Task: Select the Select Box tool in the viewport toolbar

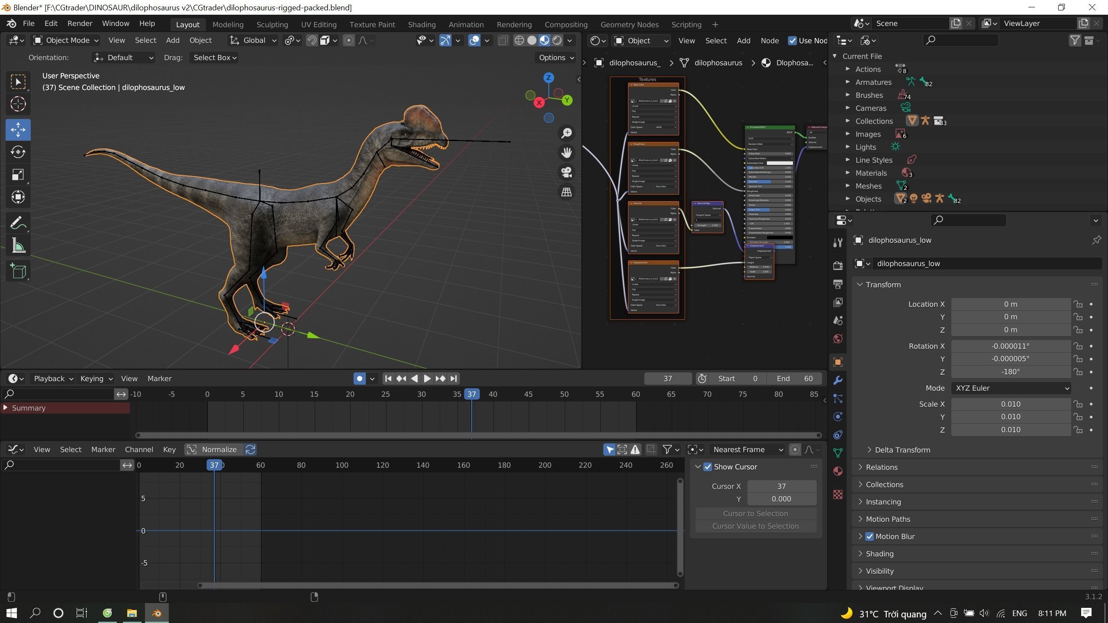Action: click(x=18, y=82)
